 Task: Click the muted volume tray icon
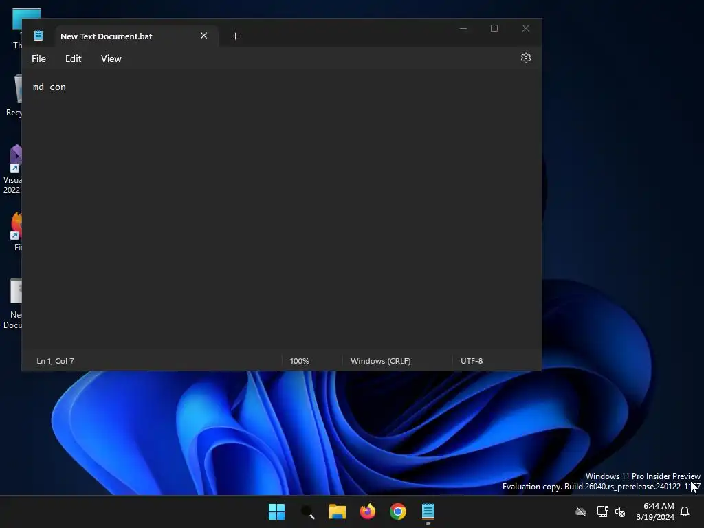[x=620, y=511]
